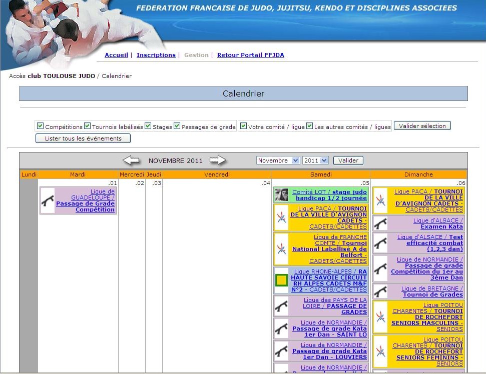Go to previous month with left arrow
The image size is (486, 374).
tap(131, 160)
